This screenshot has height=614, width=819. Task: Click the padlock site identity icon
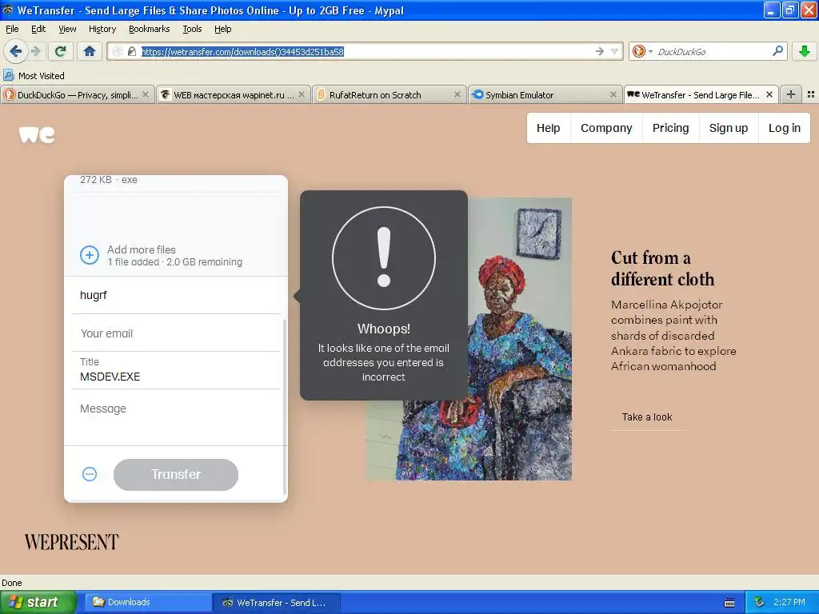[x=132, y=51]
